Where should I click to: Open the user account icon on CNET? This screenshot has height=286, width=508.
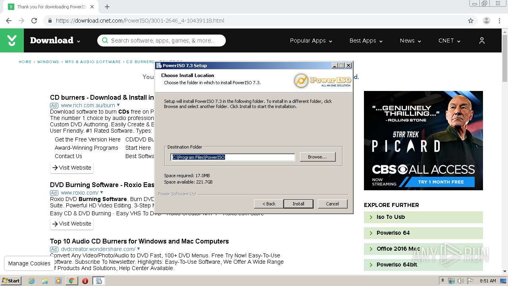(482, 41)
